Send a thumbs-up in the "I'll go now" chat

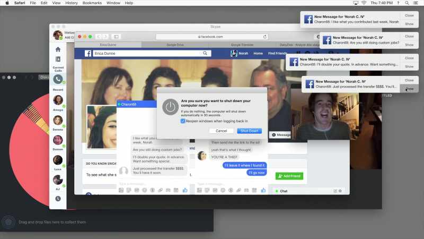pyautogui.click(x=263, y=190)
